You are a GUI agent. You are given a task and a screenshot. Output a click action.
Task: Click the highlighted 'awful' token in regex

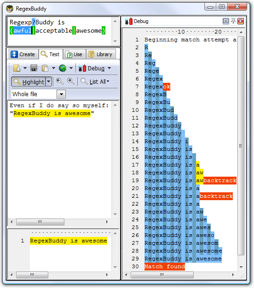23,30
